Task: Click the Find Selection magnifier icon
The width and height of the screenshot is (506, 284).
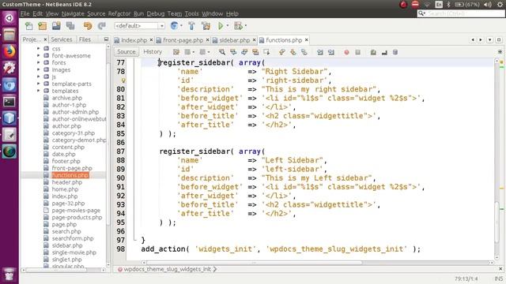Action: click(222, 52)
